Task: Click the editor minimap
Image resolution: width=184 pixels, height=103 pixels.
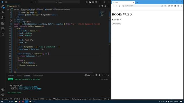Action: coord(103,13)
